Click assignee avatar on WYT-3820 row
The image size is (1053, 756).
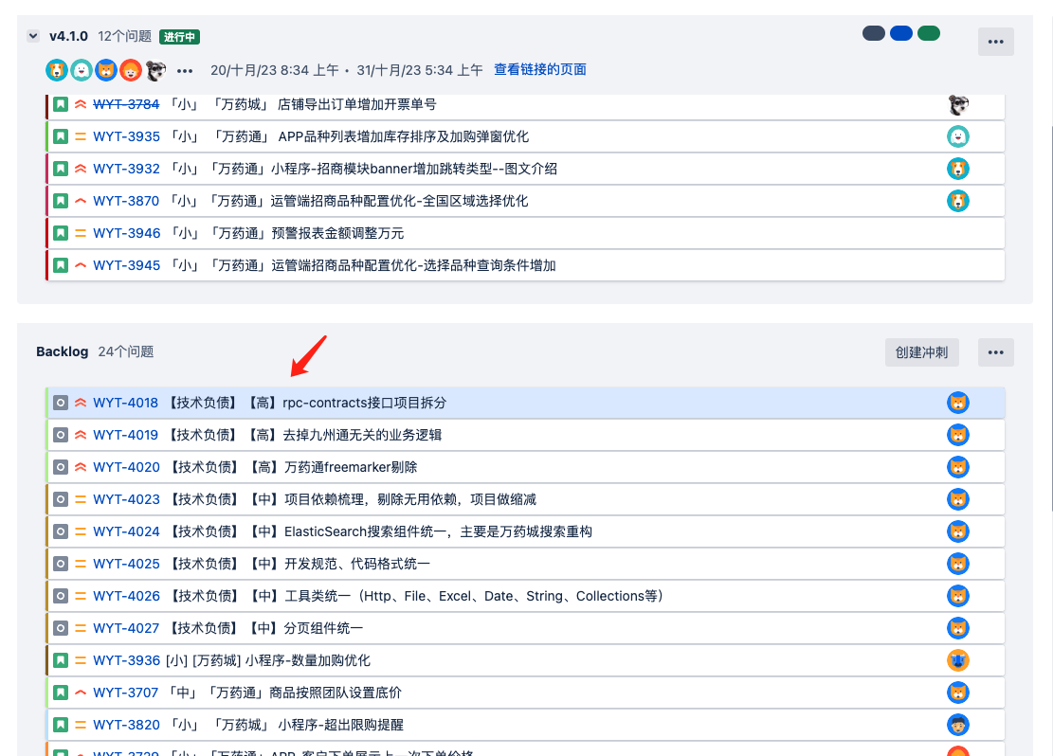(x=958, y=725)
